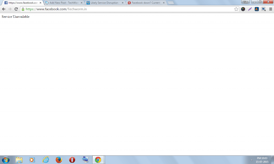Open the blue bar chart extension
Image resolution: width=274 pixels, height=164 pixels.
click(257, 9)
